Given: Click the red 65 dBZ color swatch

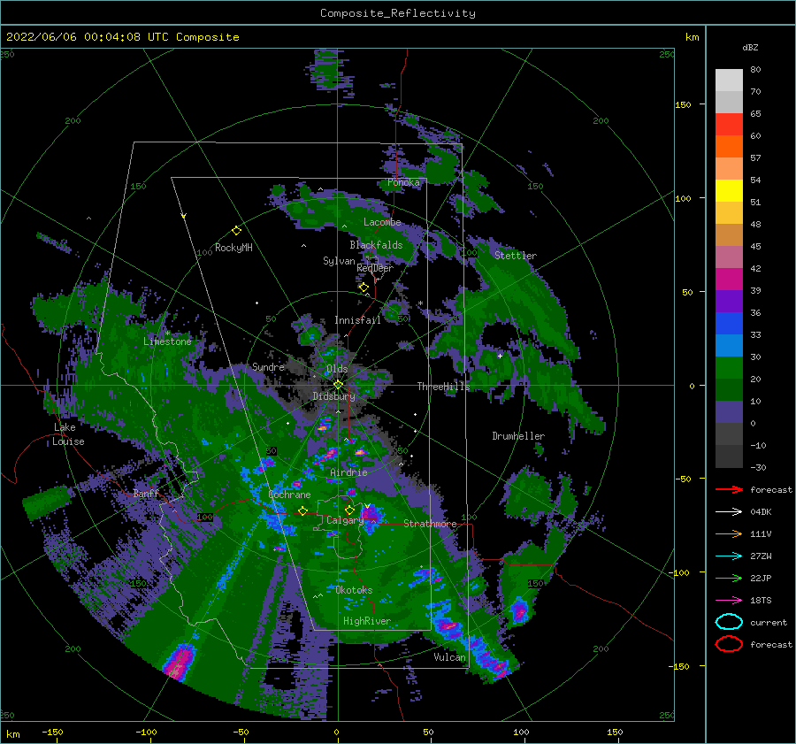Looking at the screenshot, I should pos(729,125).
